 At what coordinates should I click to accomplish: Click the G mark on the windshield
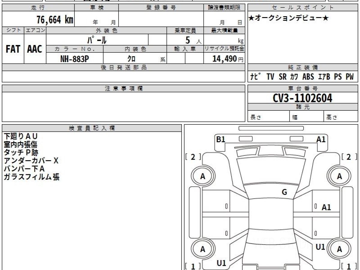pos(284,192)
